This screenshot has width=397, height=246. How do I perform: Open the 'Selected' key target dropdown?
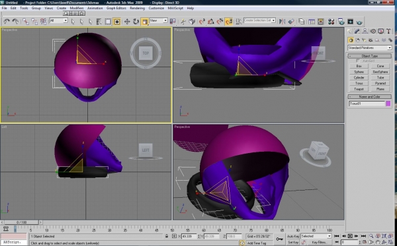coord(316,236)
